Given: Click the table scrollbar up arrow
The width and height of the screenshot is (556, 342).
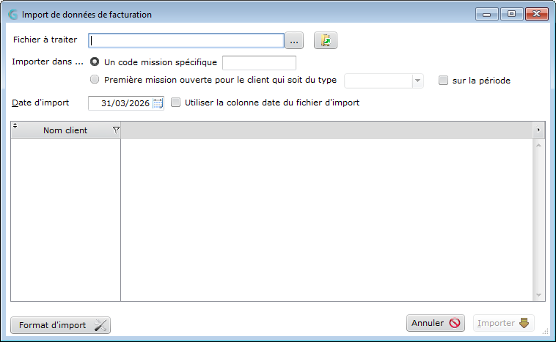Looking at the screenshot, I should pos(538,145).
